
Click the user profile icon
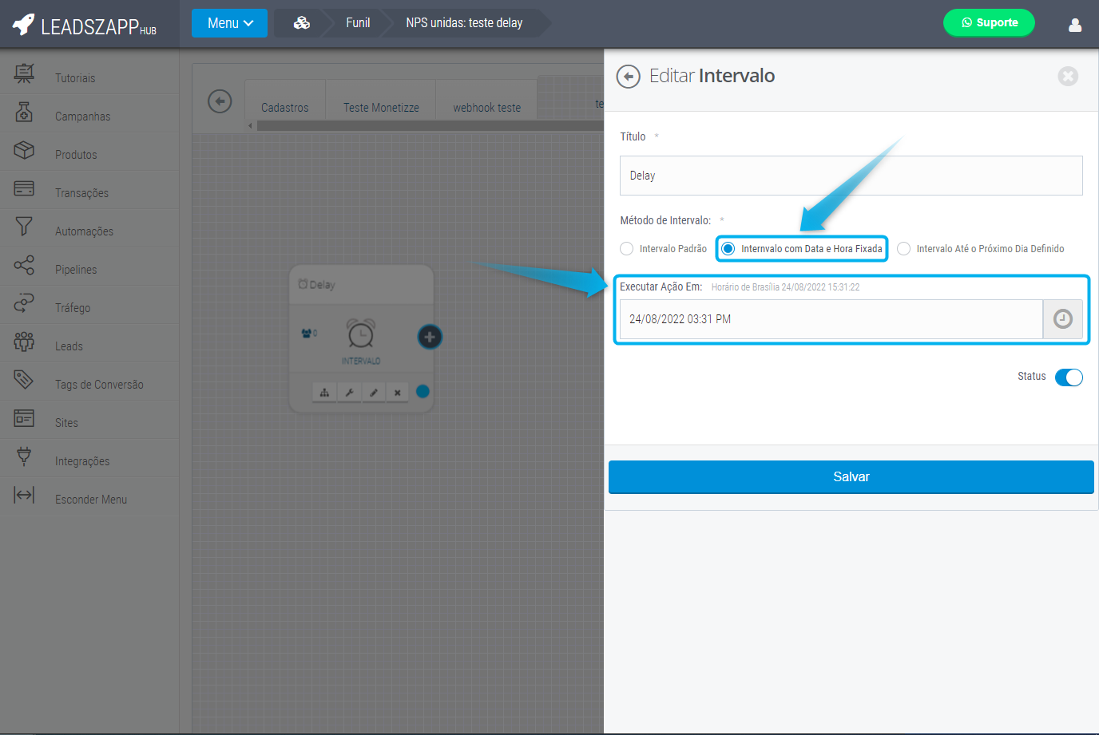[x=1075, y=25]
